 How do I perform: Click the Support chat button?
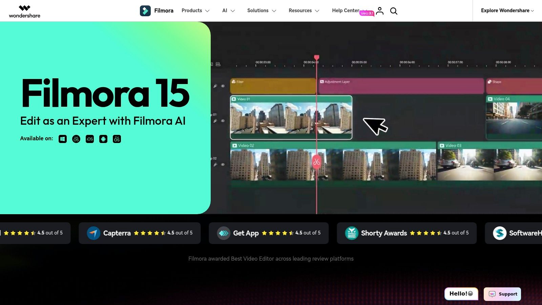pos(502,294)
